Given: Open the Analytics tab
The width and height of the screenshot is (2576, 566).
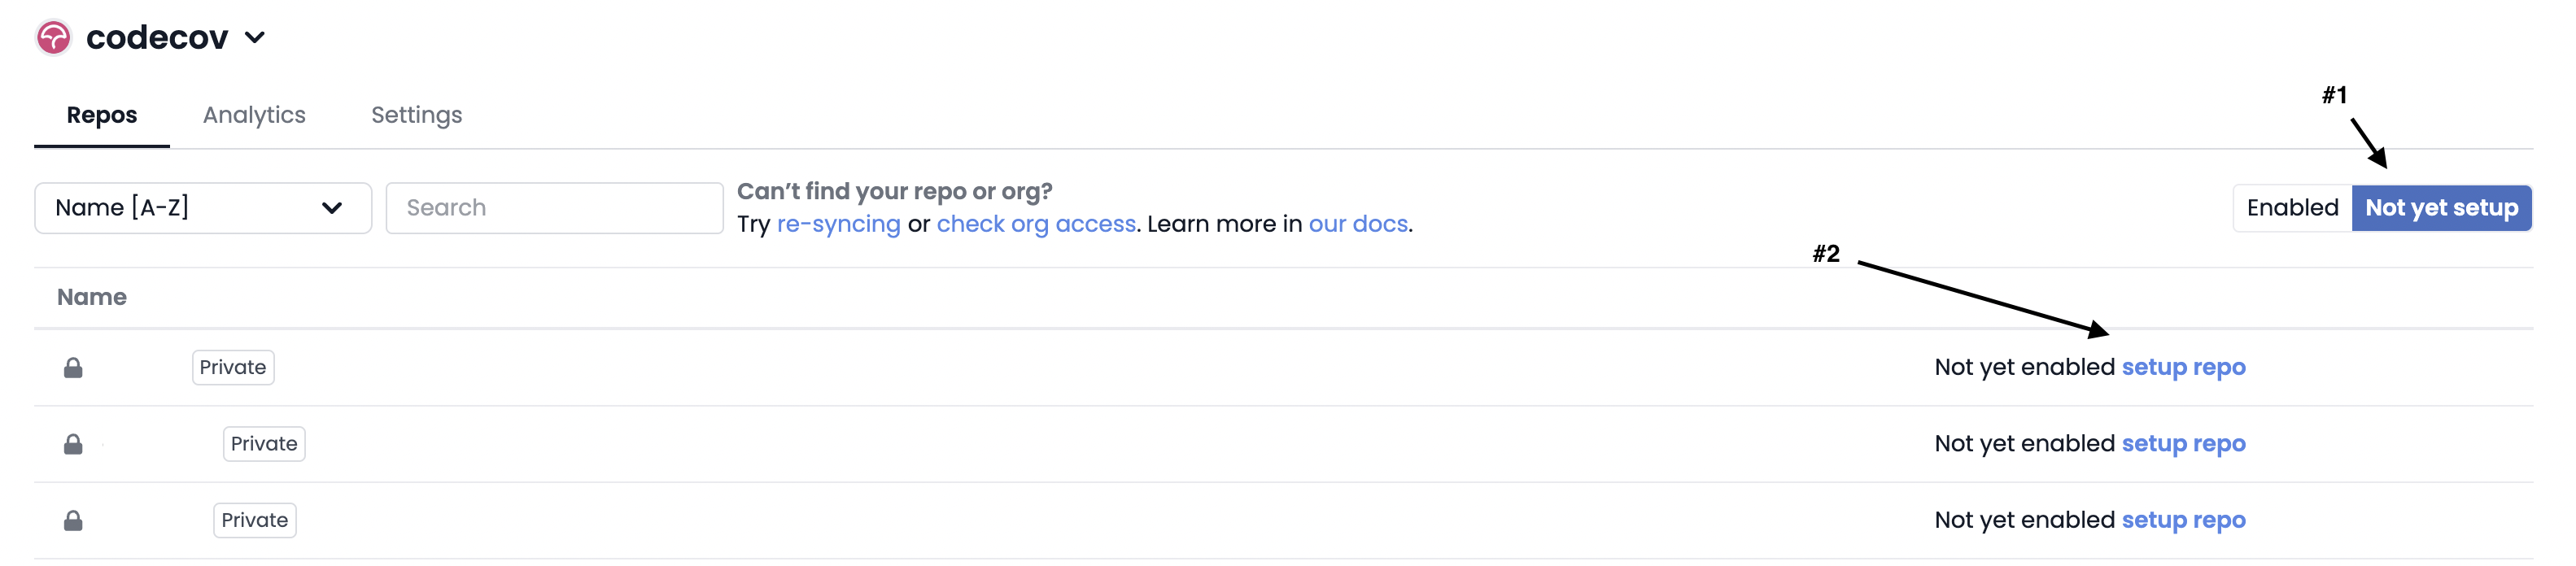Looking at the screenshot, I should click(x=254, y=115).
